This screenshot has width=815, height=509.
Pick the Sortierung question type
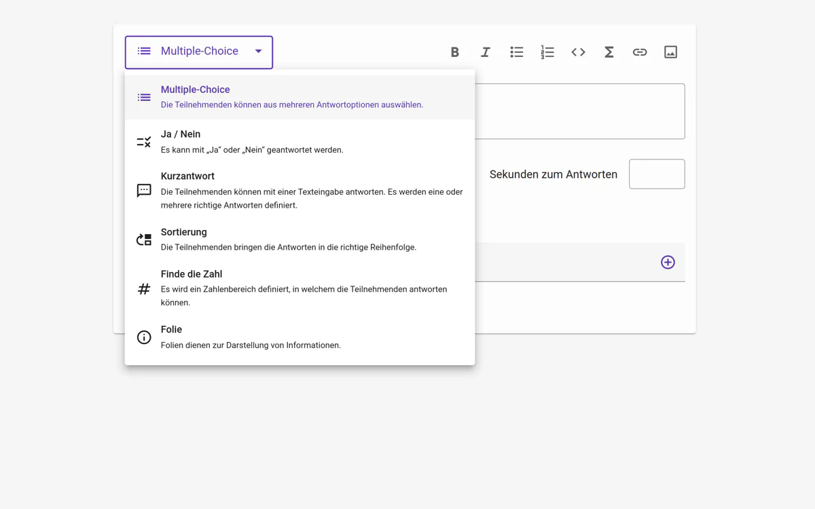(299, 240)
